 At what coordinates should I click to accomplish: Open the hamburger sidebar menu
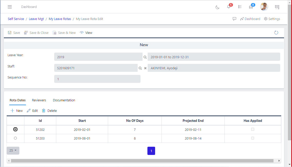point(10,7)
